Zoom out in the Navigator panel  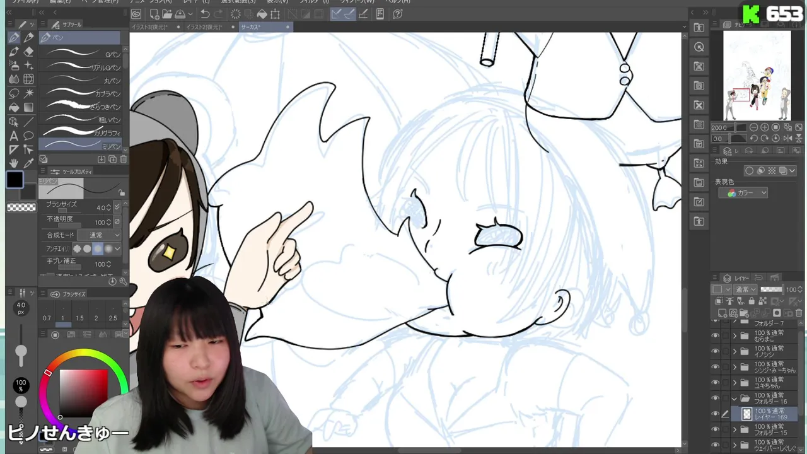point(753,127)
